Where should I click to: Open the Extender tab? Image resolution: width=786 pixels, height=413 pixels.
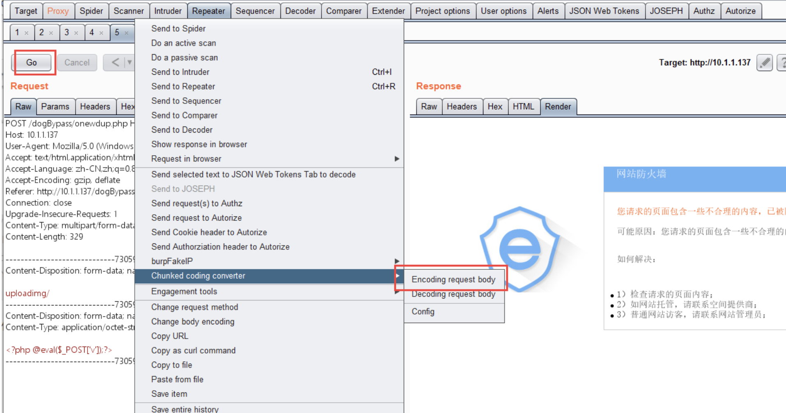point(388,11)
